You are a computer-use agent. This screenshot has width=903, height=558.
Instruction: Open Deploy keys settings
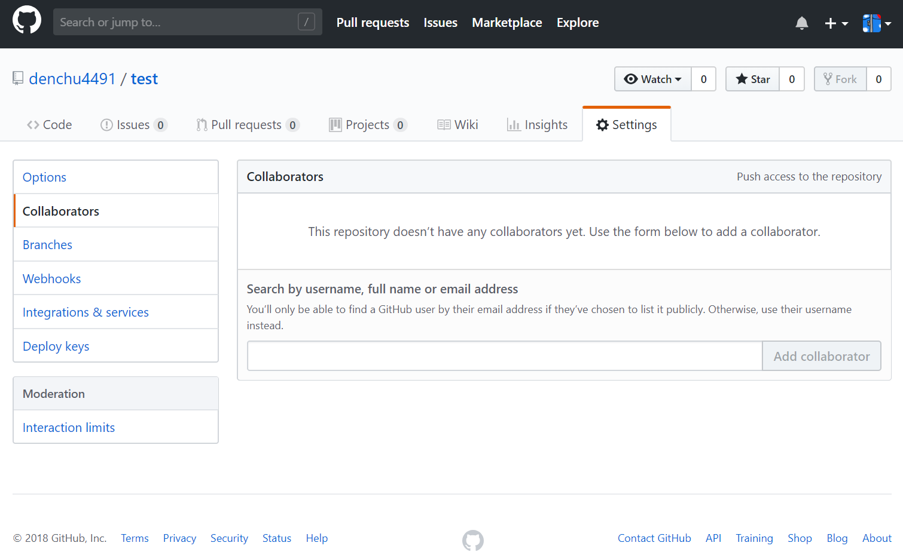pos(115,347)
